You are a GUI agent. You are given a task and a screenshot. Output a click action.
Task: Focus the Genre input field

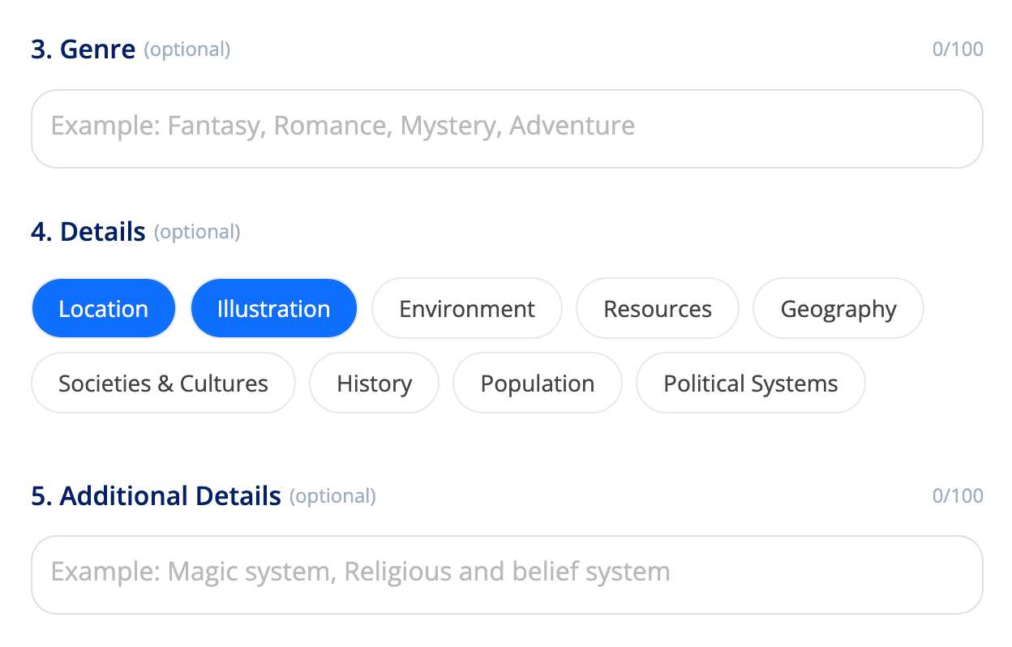[x=507, y=128]
